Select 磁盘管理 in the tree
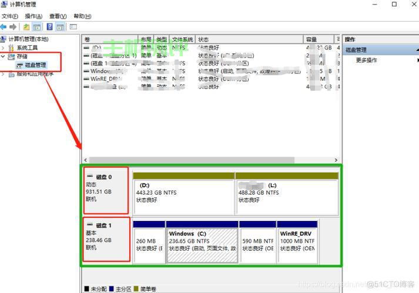The height and width of the screenshot is (293, 419). coord(35,65)
